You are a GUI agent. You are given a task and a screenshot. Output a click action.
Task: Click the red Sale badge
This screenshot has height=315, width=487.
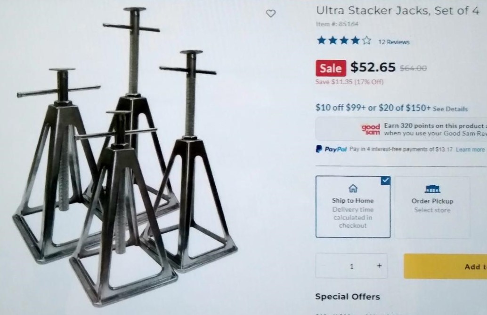331,68
